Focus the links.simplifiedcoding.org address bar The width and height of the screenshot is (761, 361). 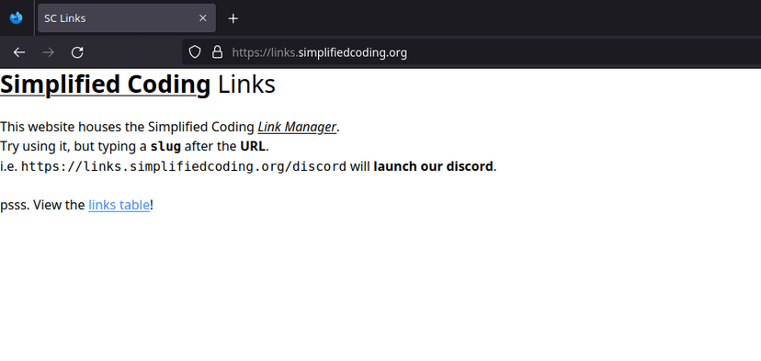[471, 52]
